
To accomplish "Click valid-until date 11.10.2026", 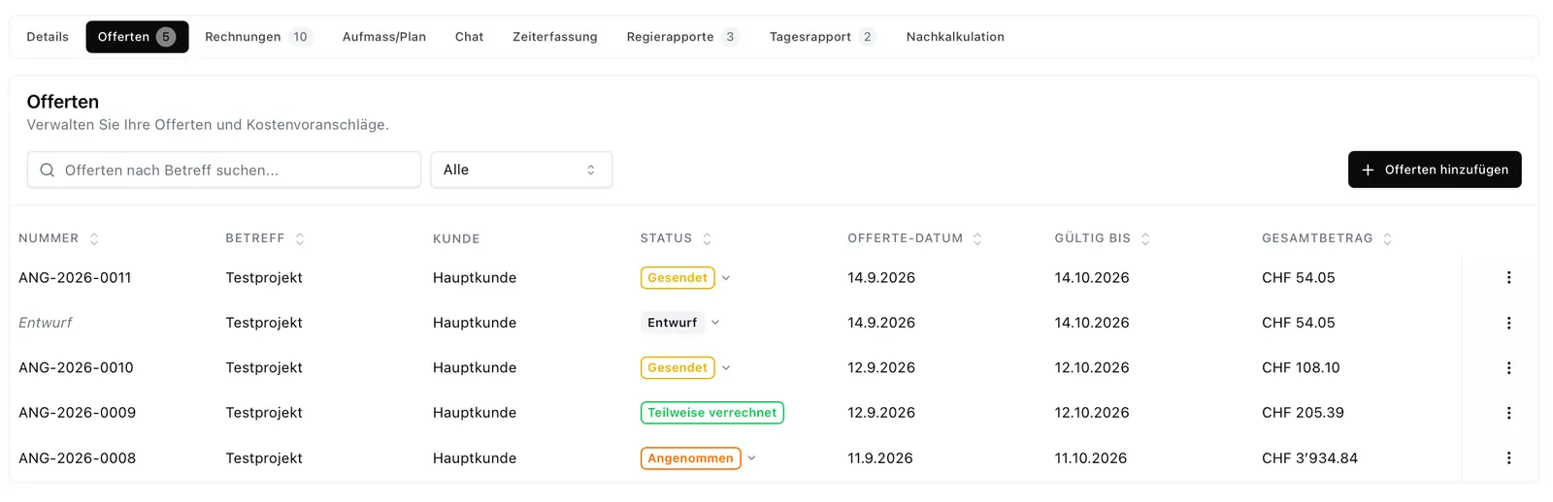I will 1091,458.
